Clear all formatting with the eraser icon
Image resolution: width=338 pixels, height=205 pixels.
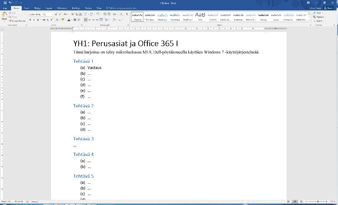(73, 14)
